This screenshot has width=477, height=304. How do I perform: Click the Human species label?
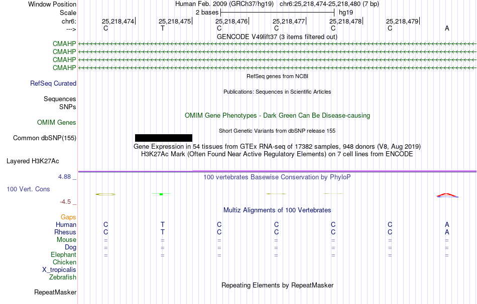66,224
